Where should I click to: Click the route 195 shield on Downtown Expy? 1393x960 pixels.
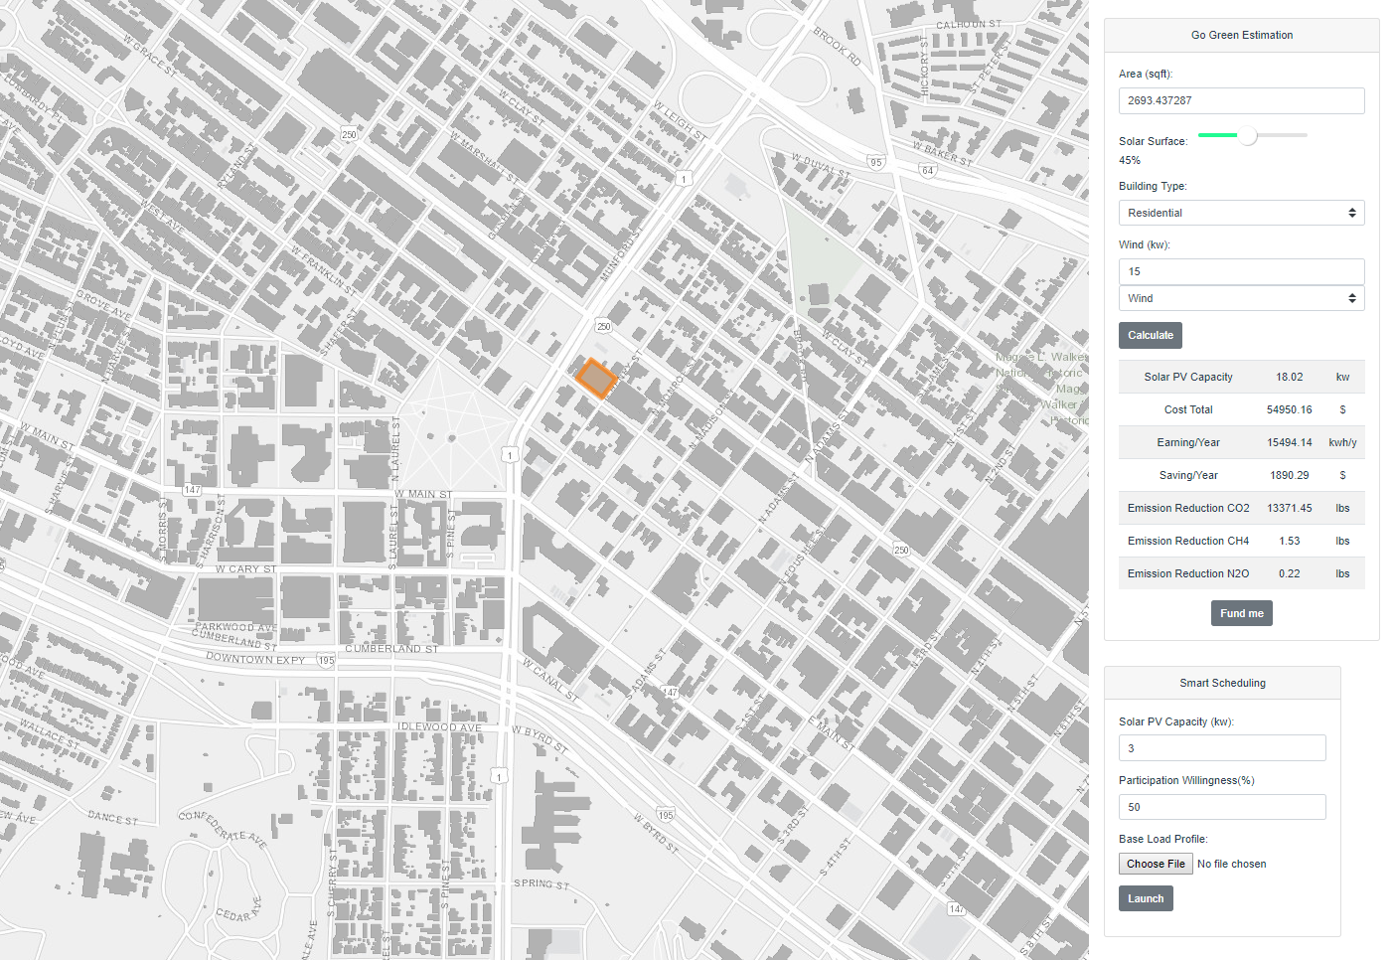[x=326, y=660]
